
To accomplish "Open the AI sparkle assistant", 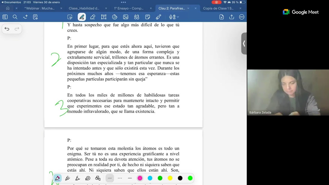I will (x=25, y=17).
